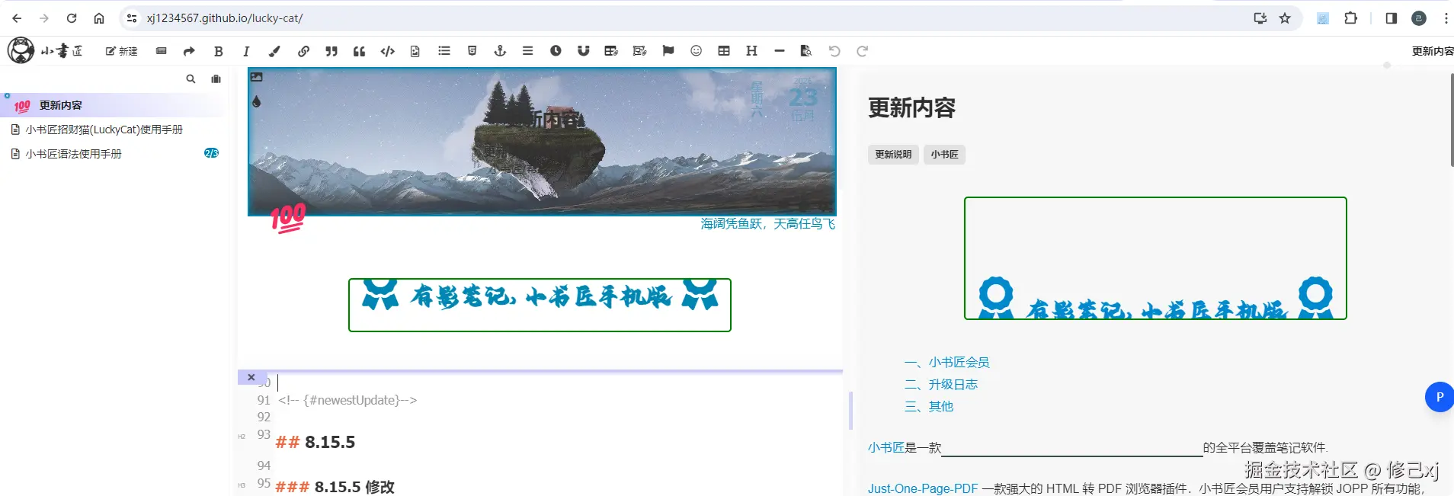The image size is (1454, 496).
Task: Click the 更新说明 tag in the preview
Action: (x=893, y=155)
